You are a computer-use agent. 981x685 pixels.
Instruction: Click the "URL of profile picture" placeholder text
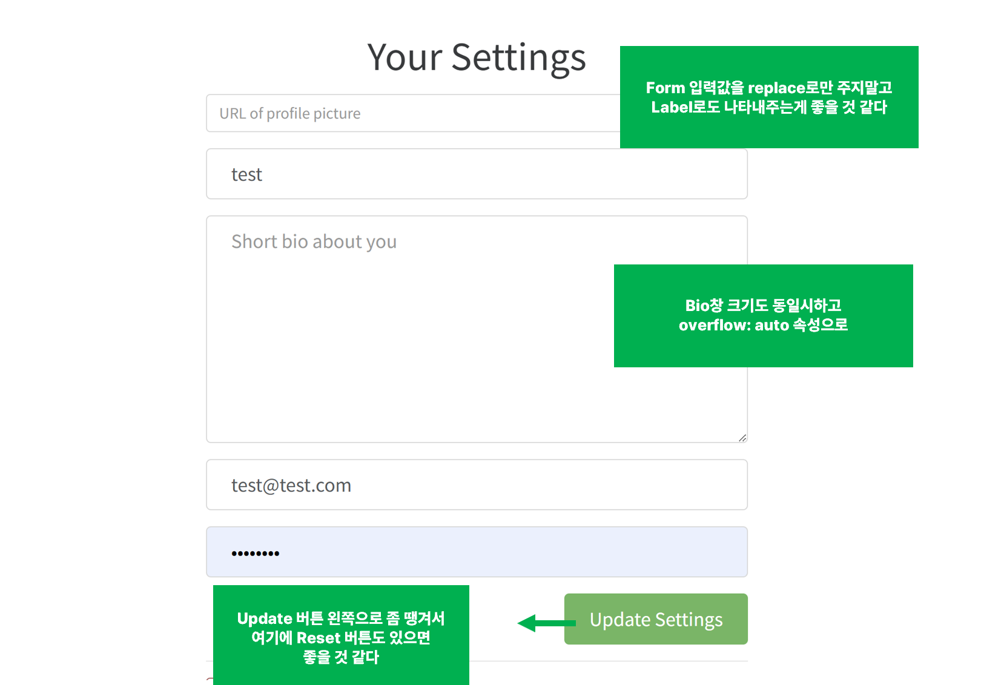click(x=289, y=114)
